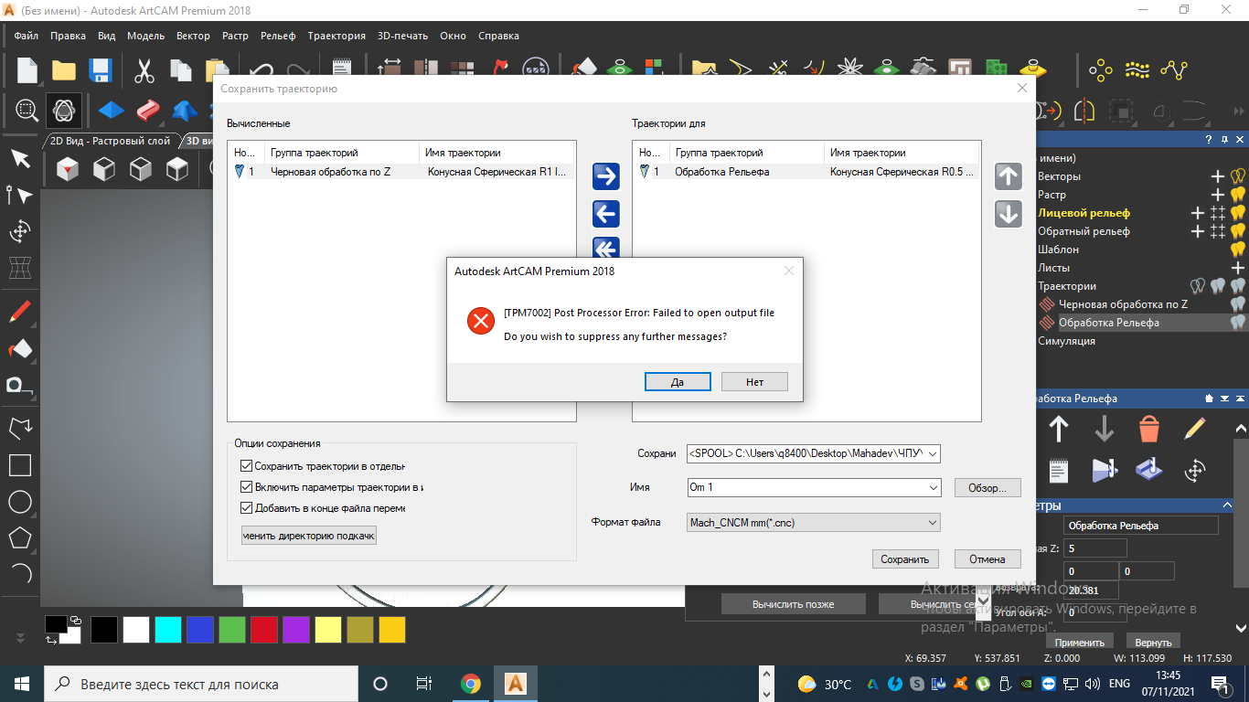Click the isometric view cube with red corner
The image size is (1249, 702).
[x=68, y=168]
